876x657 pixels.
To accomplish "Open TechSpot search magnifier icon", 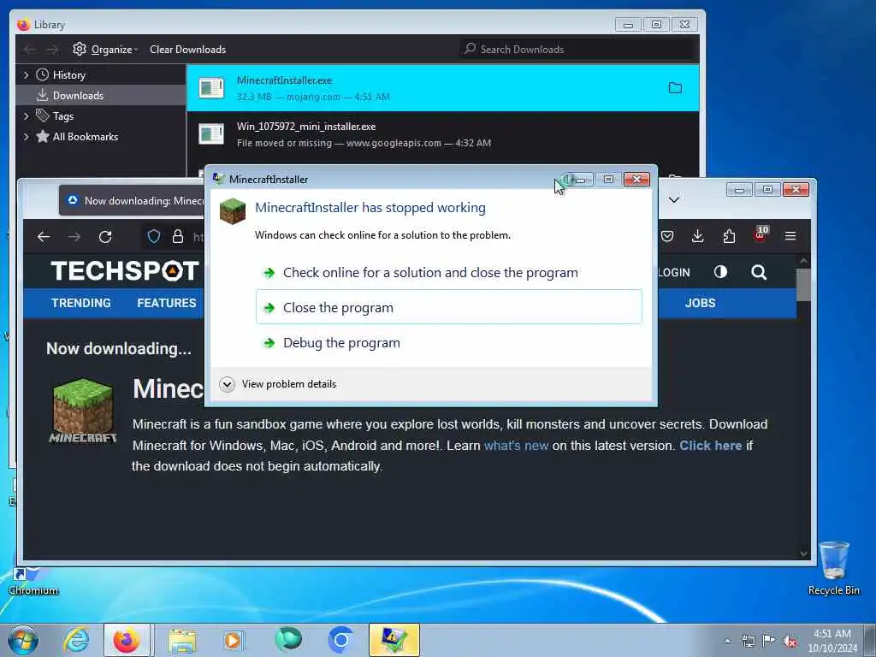I will click(x=759, y=272).
